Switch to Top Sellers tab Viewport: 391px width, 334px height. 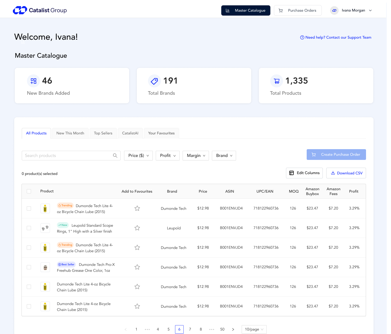pyautogui.click(x=103, y=133)
